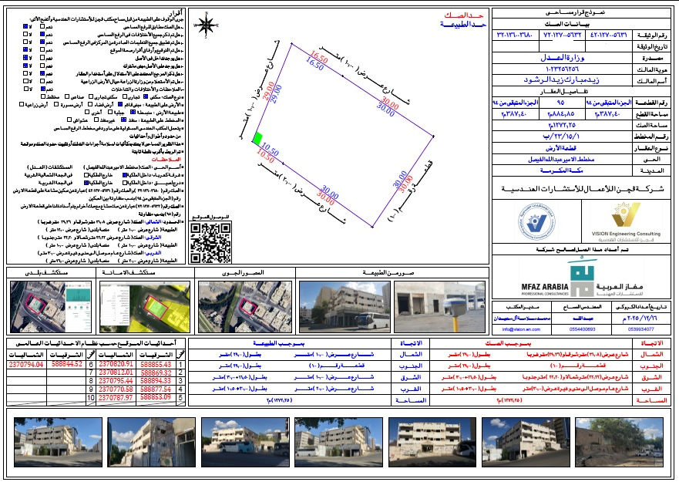Click the city value مكة المكرمة
Viewport: 679px width, 482px height.
point(561,170)
